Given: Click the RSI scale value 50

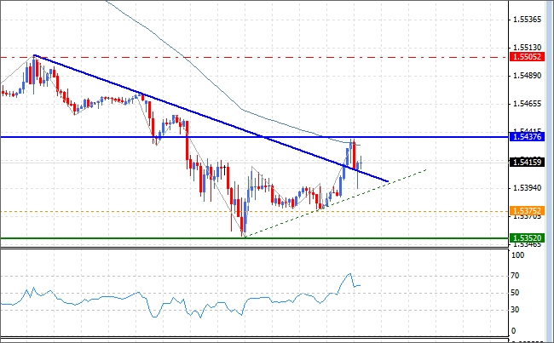Looking at the screenshot, I should 515,293.
